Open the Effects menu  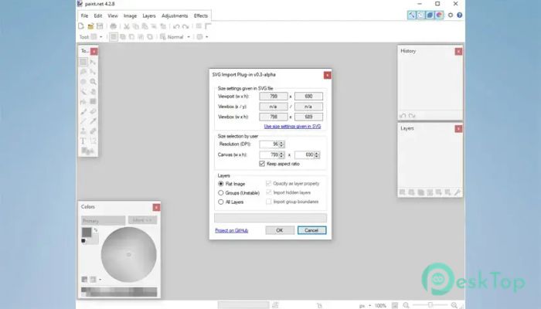coord(201,16)
